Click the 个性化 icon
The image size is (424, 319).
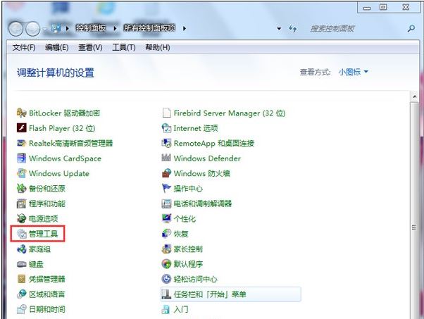click(166, 218)
